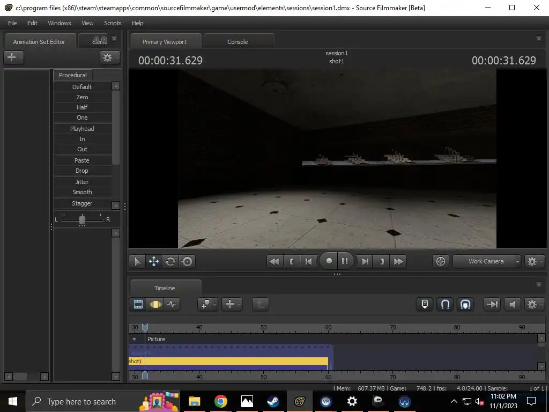The width and height of the screenshot is (549, 412).
Task: Switch to the Motion Editor mode
Action: (x=155, y=304)
